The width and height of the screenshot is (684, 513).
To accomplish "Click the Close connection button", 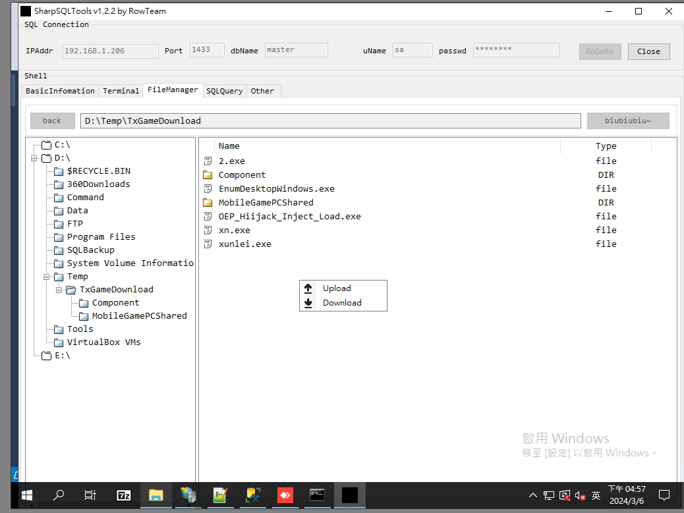I will pyautogui.click(x=648, y=51).
